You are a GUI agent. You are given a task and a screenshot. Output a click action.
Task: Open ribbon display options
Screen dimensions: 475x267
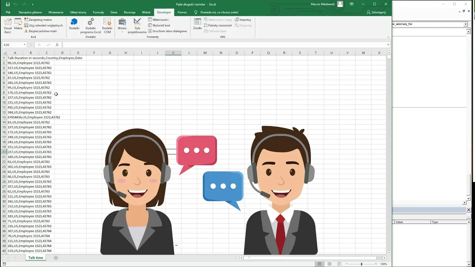point(351,4)
